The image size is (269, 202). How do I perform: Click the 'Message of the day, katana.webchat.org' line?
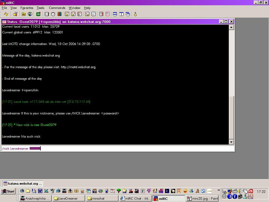point(31,56)
